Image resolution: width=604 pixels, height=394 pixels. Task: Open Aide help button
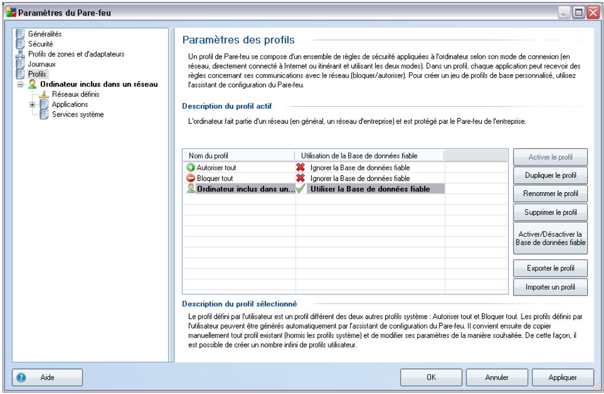pyautogui.click(x=47, y=377)
